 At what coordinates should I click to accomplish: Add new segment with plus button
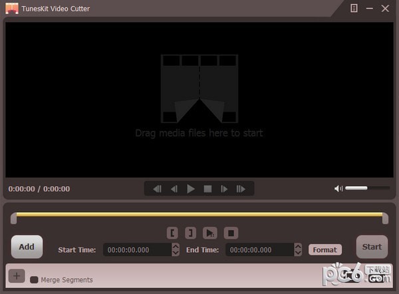17,276
